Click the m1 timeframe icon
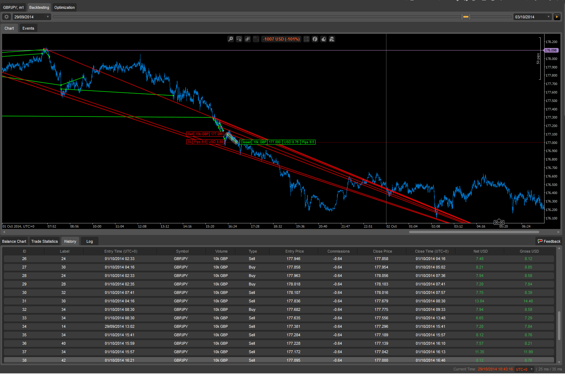This screenshot has width=565, height=374. pyautogui.click(x=256, y=39)
